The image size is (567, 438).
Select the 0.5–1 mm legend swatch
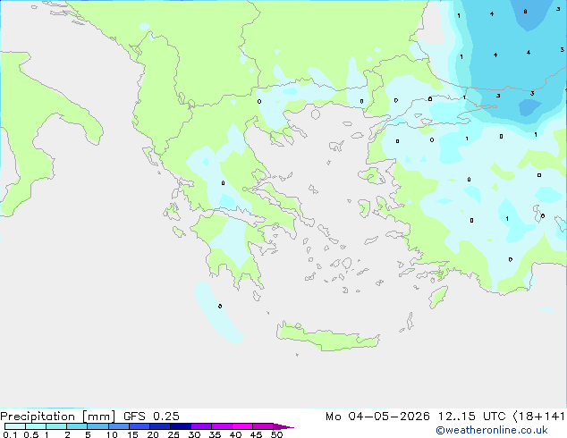coord(36,426)
